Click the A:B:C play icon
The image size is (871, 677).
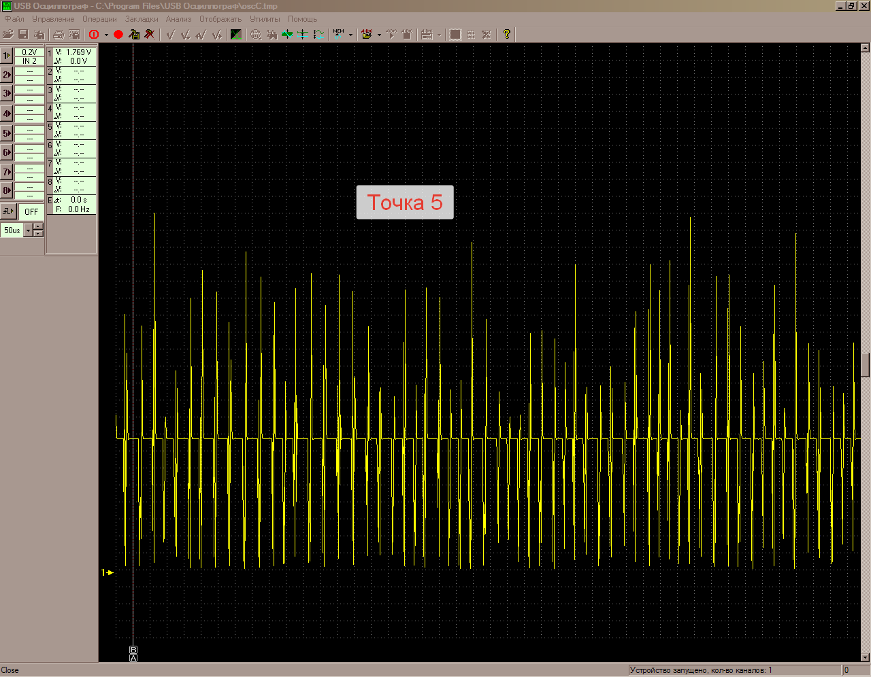(x=391, y=34)
